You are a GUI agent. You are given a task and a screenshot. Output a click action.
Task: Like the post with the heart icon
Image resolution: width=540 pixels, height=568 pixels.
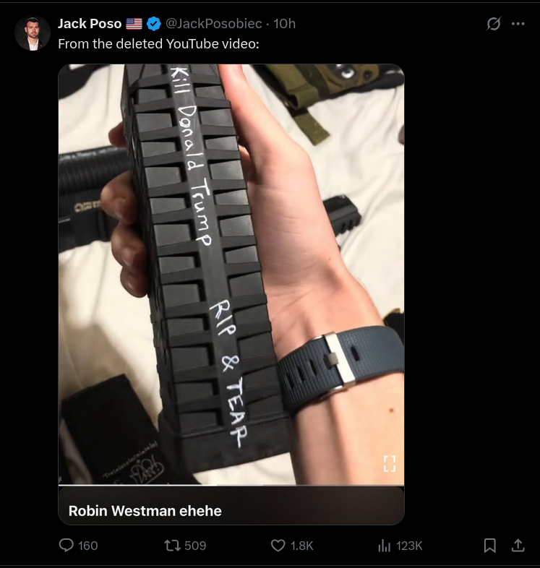pos(278,545)
